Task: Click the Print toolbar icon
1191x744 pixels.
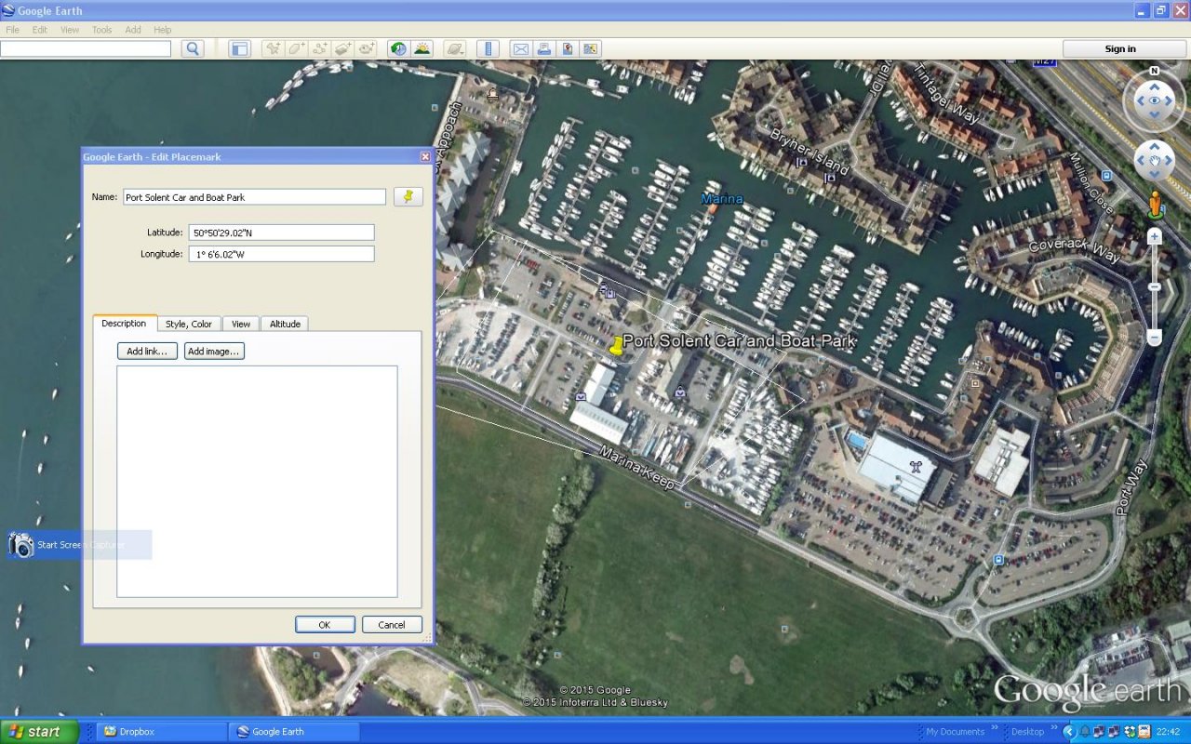Action: point(543,49)
